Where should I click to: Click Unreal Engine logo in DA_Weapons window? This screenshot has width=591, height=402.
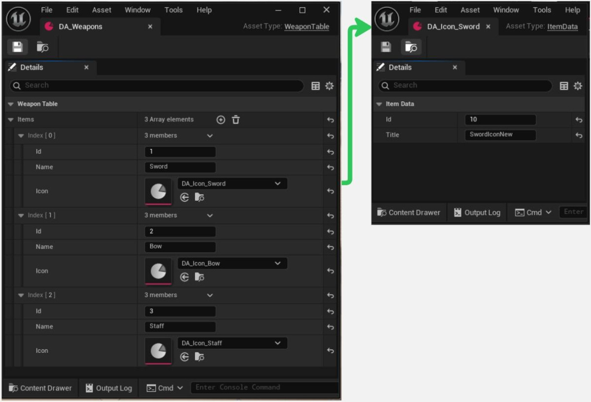click(19, 19)
